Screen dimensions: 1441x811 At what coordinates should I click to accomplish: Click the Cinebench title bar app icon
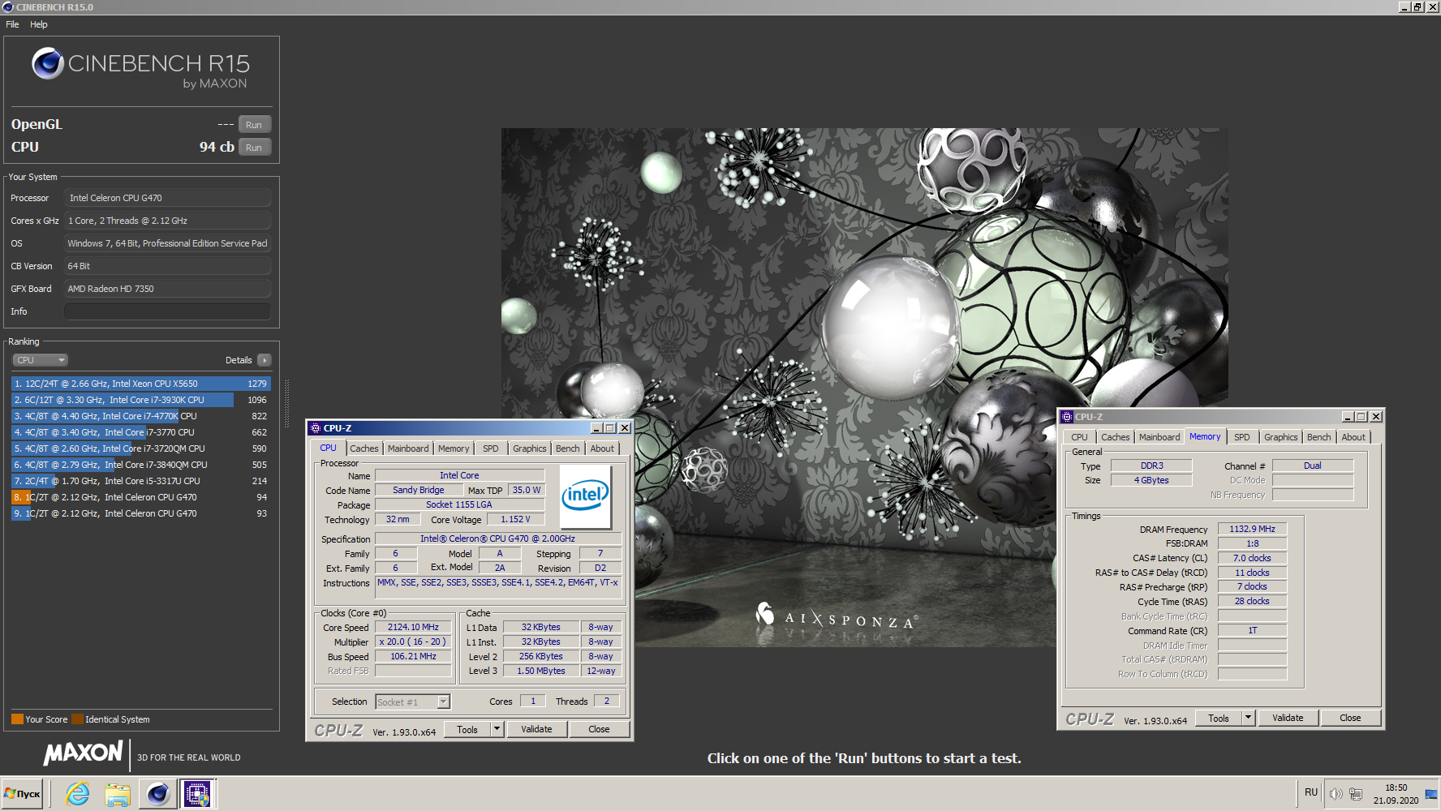8,6
